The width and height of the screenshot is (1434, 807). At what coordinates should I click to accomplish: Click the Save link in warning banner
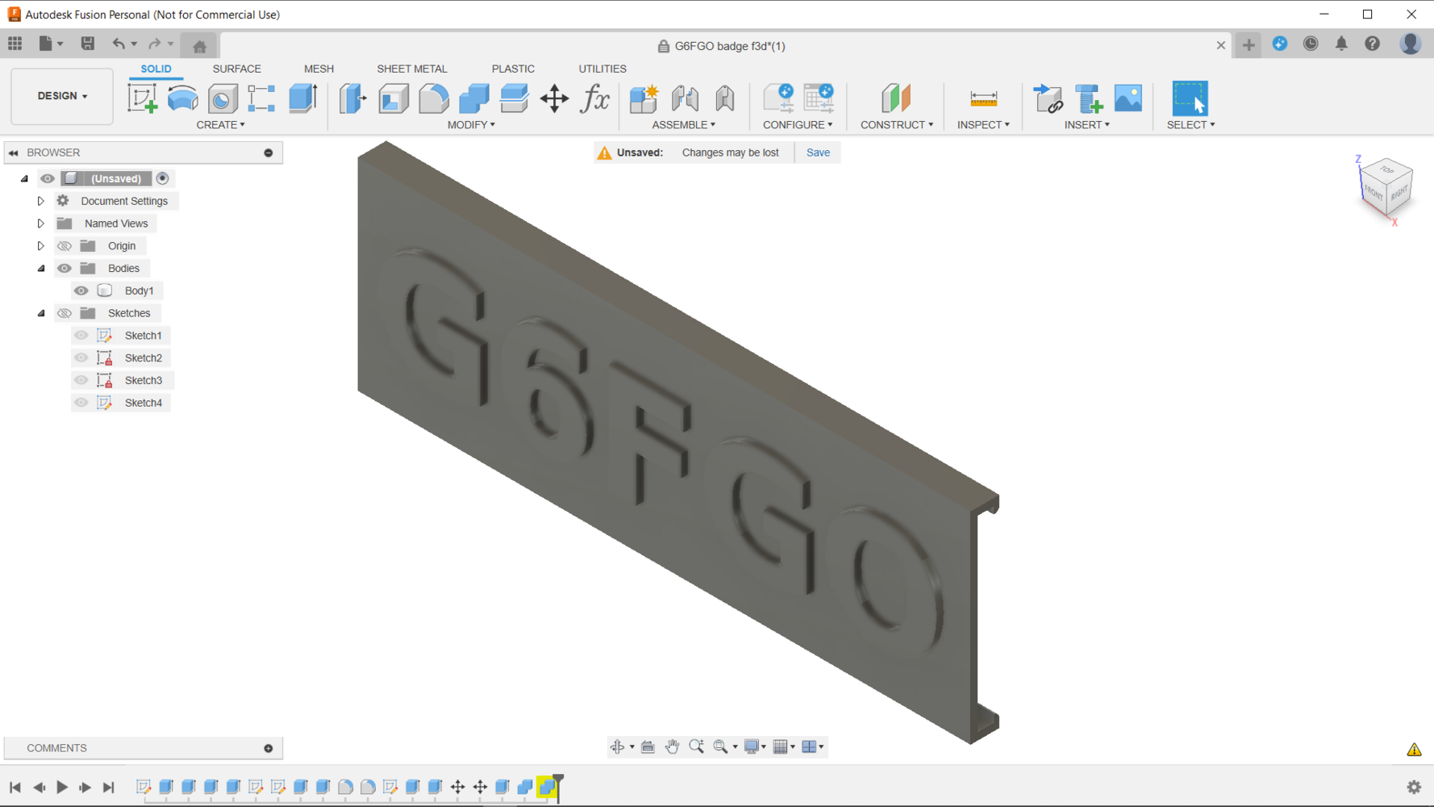pos(818,153)
